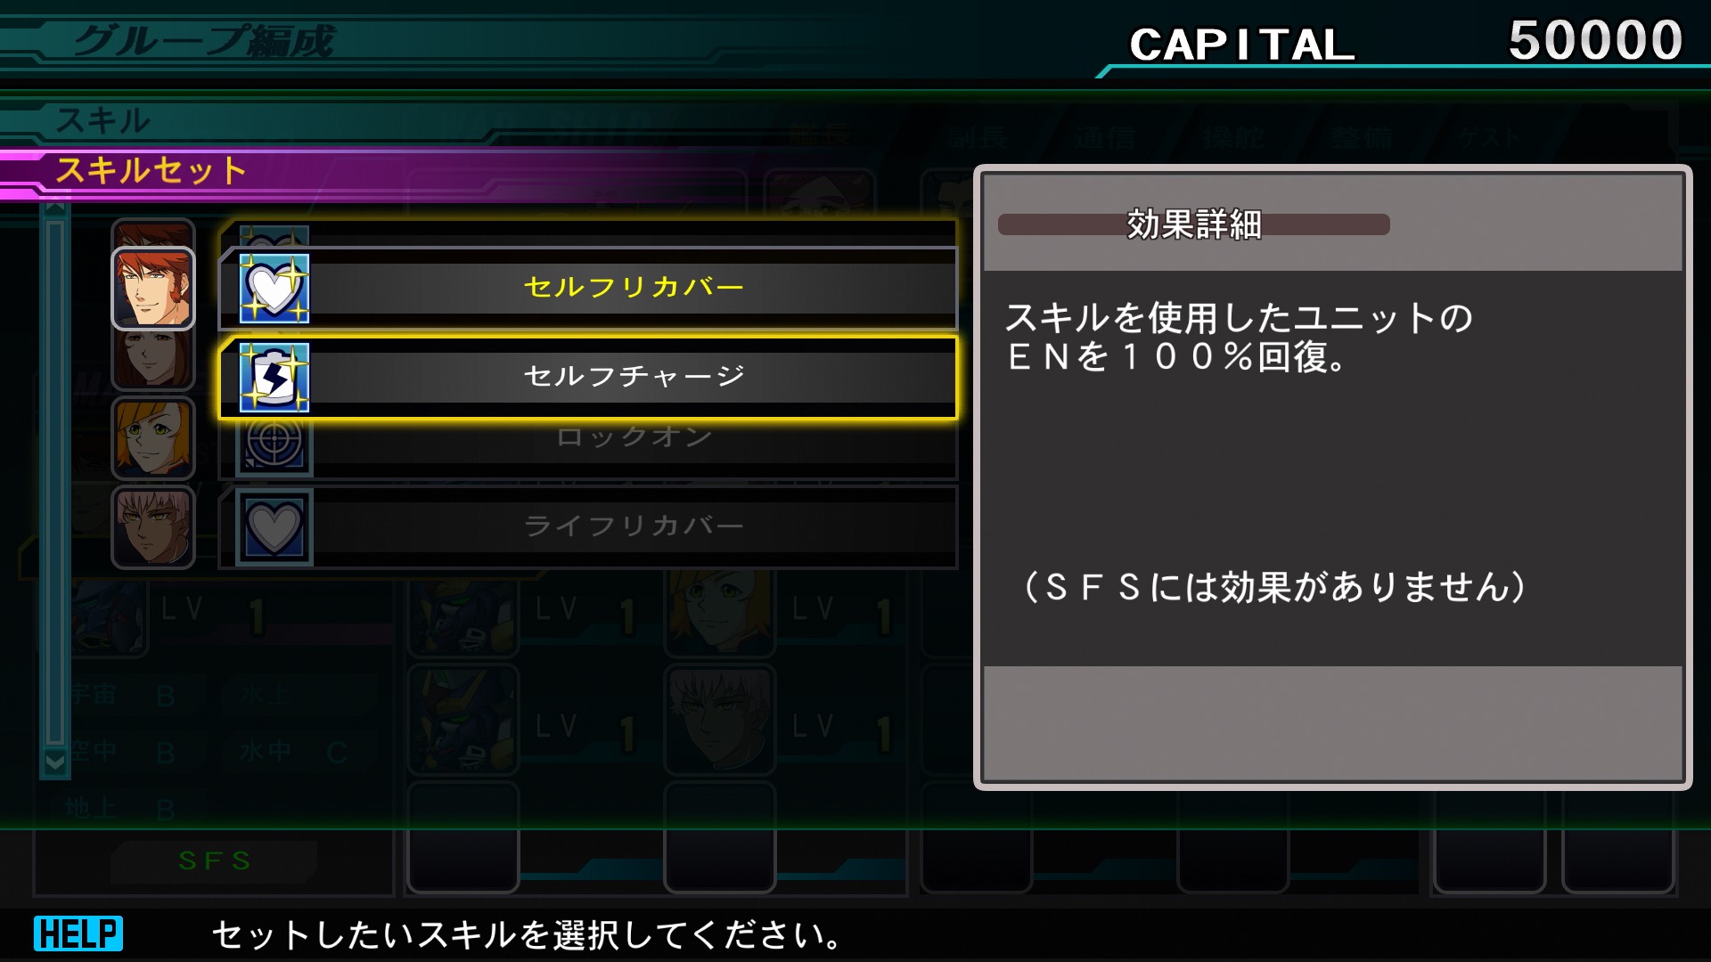Click the ライフリカバー heart icon
The image size is (1711, 962).
click(274, 527)
